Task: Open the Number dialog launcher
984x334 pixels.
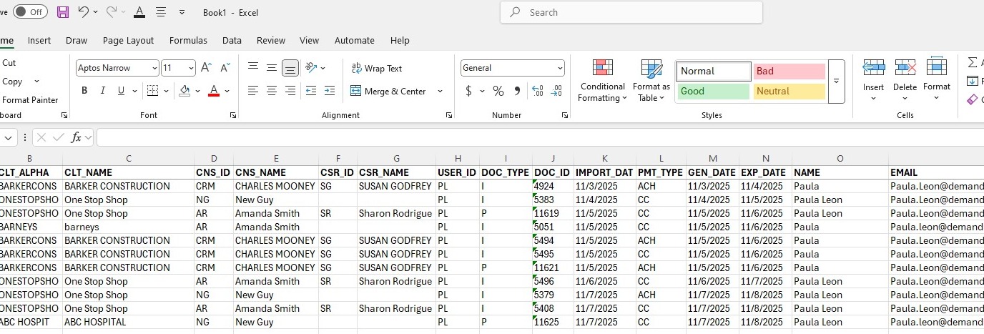Action: point(566,115)
